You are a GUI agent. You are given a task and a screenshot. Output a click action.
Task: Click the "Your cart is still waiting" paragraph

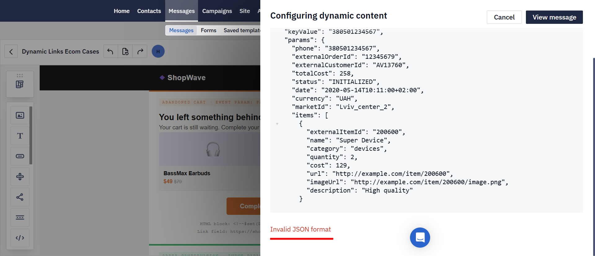209,127
